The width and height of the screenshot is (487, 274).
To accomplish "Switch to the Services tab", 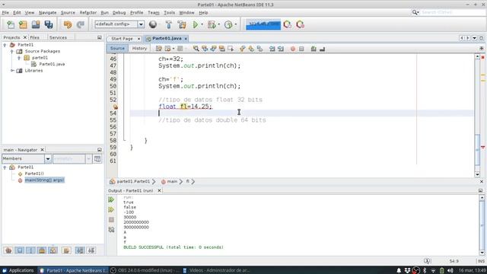I will coord(58,37).
